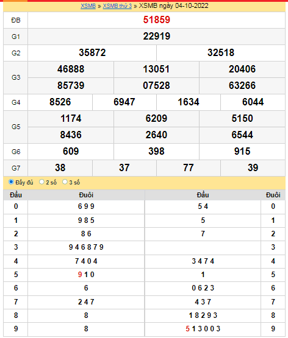Click the G3 number 63266
The image size is (288, 338).
242,86
